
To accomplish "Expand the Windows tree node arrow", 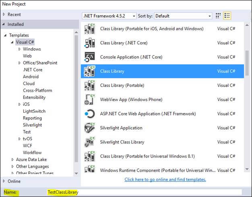I will (19, 49).
